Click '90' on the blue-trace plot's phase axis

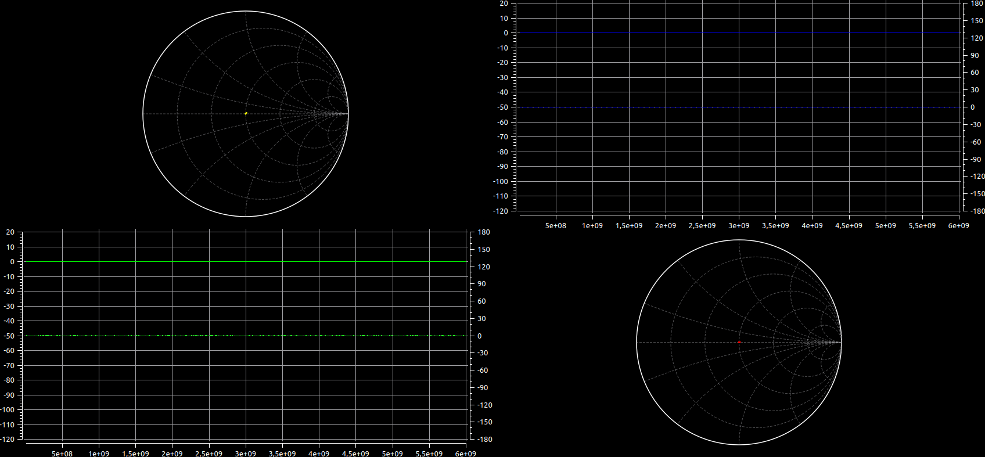975,56
